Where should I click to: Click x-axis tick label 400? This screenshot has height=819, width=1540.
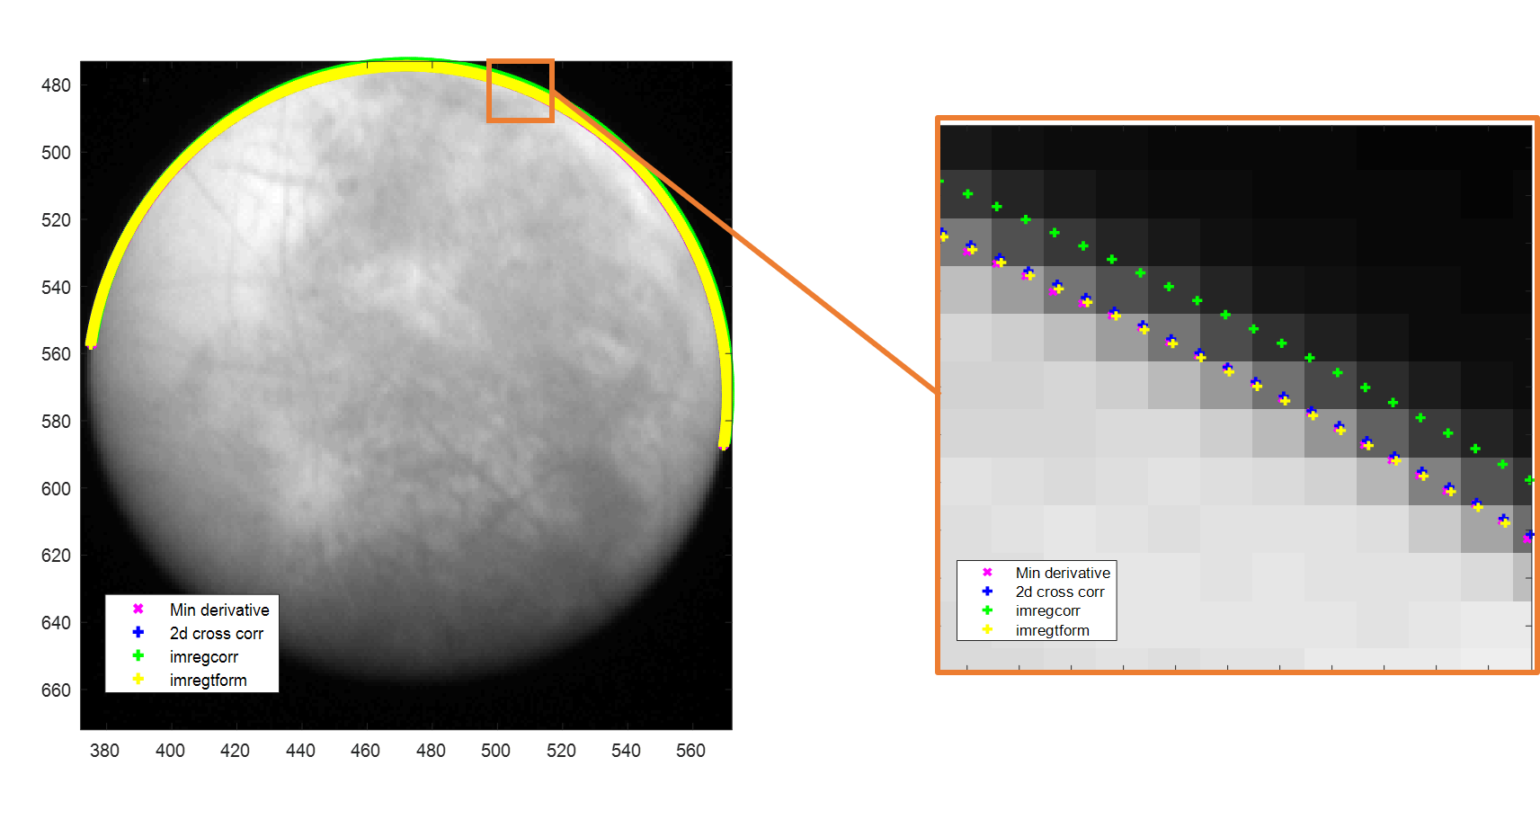[170, 751]
